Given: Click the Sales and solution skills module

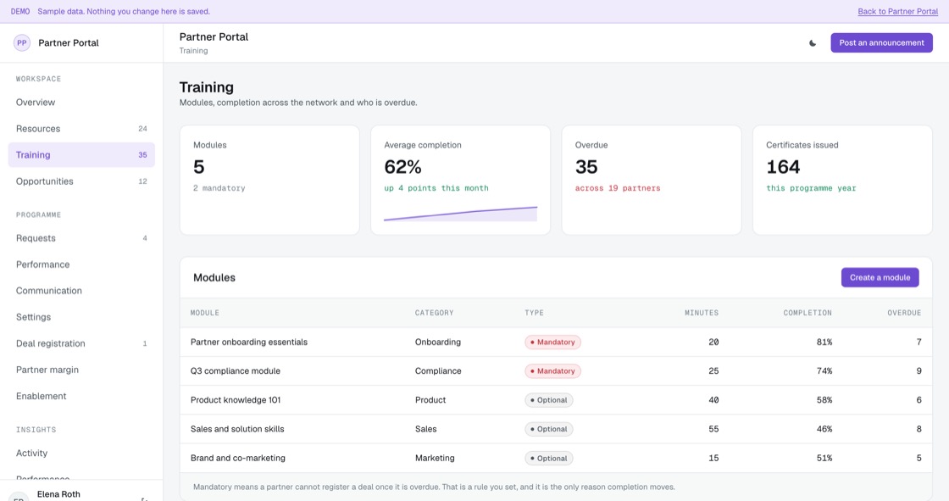Looking at the screenshot, I should click(237, 429).
